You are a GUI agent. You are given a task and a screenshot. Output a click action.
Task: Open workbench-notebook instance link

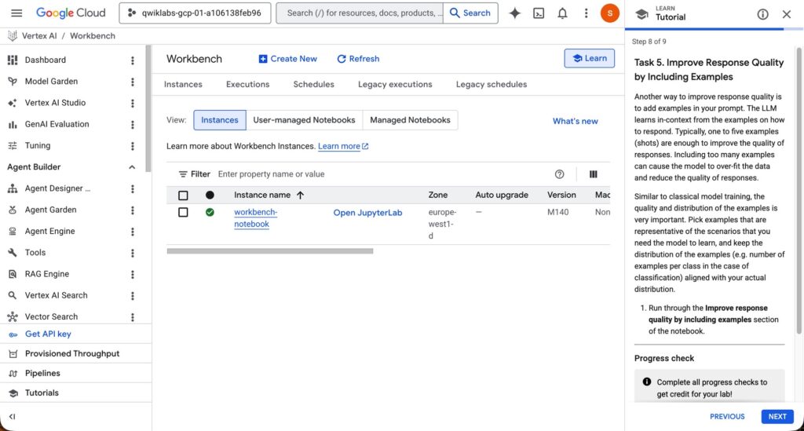(x=255, y=218)
